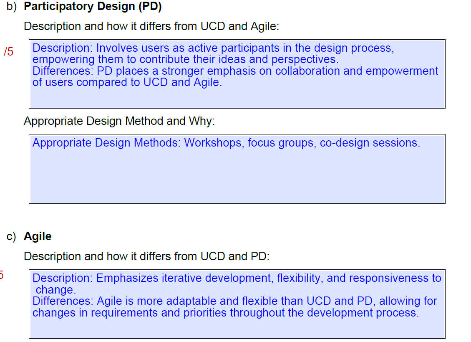Click the 'Appropriate Design Method and Why:' label

[119, 121]
